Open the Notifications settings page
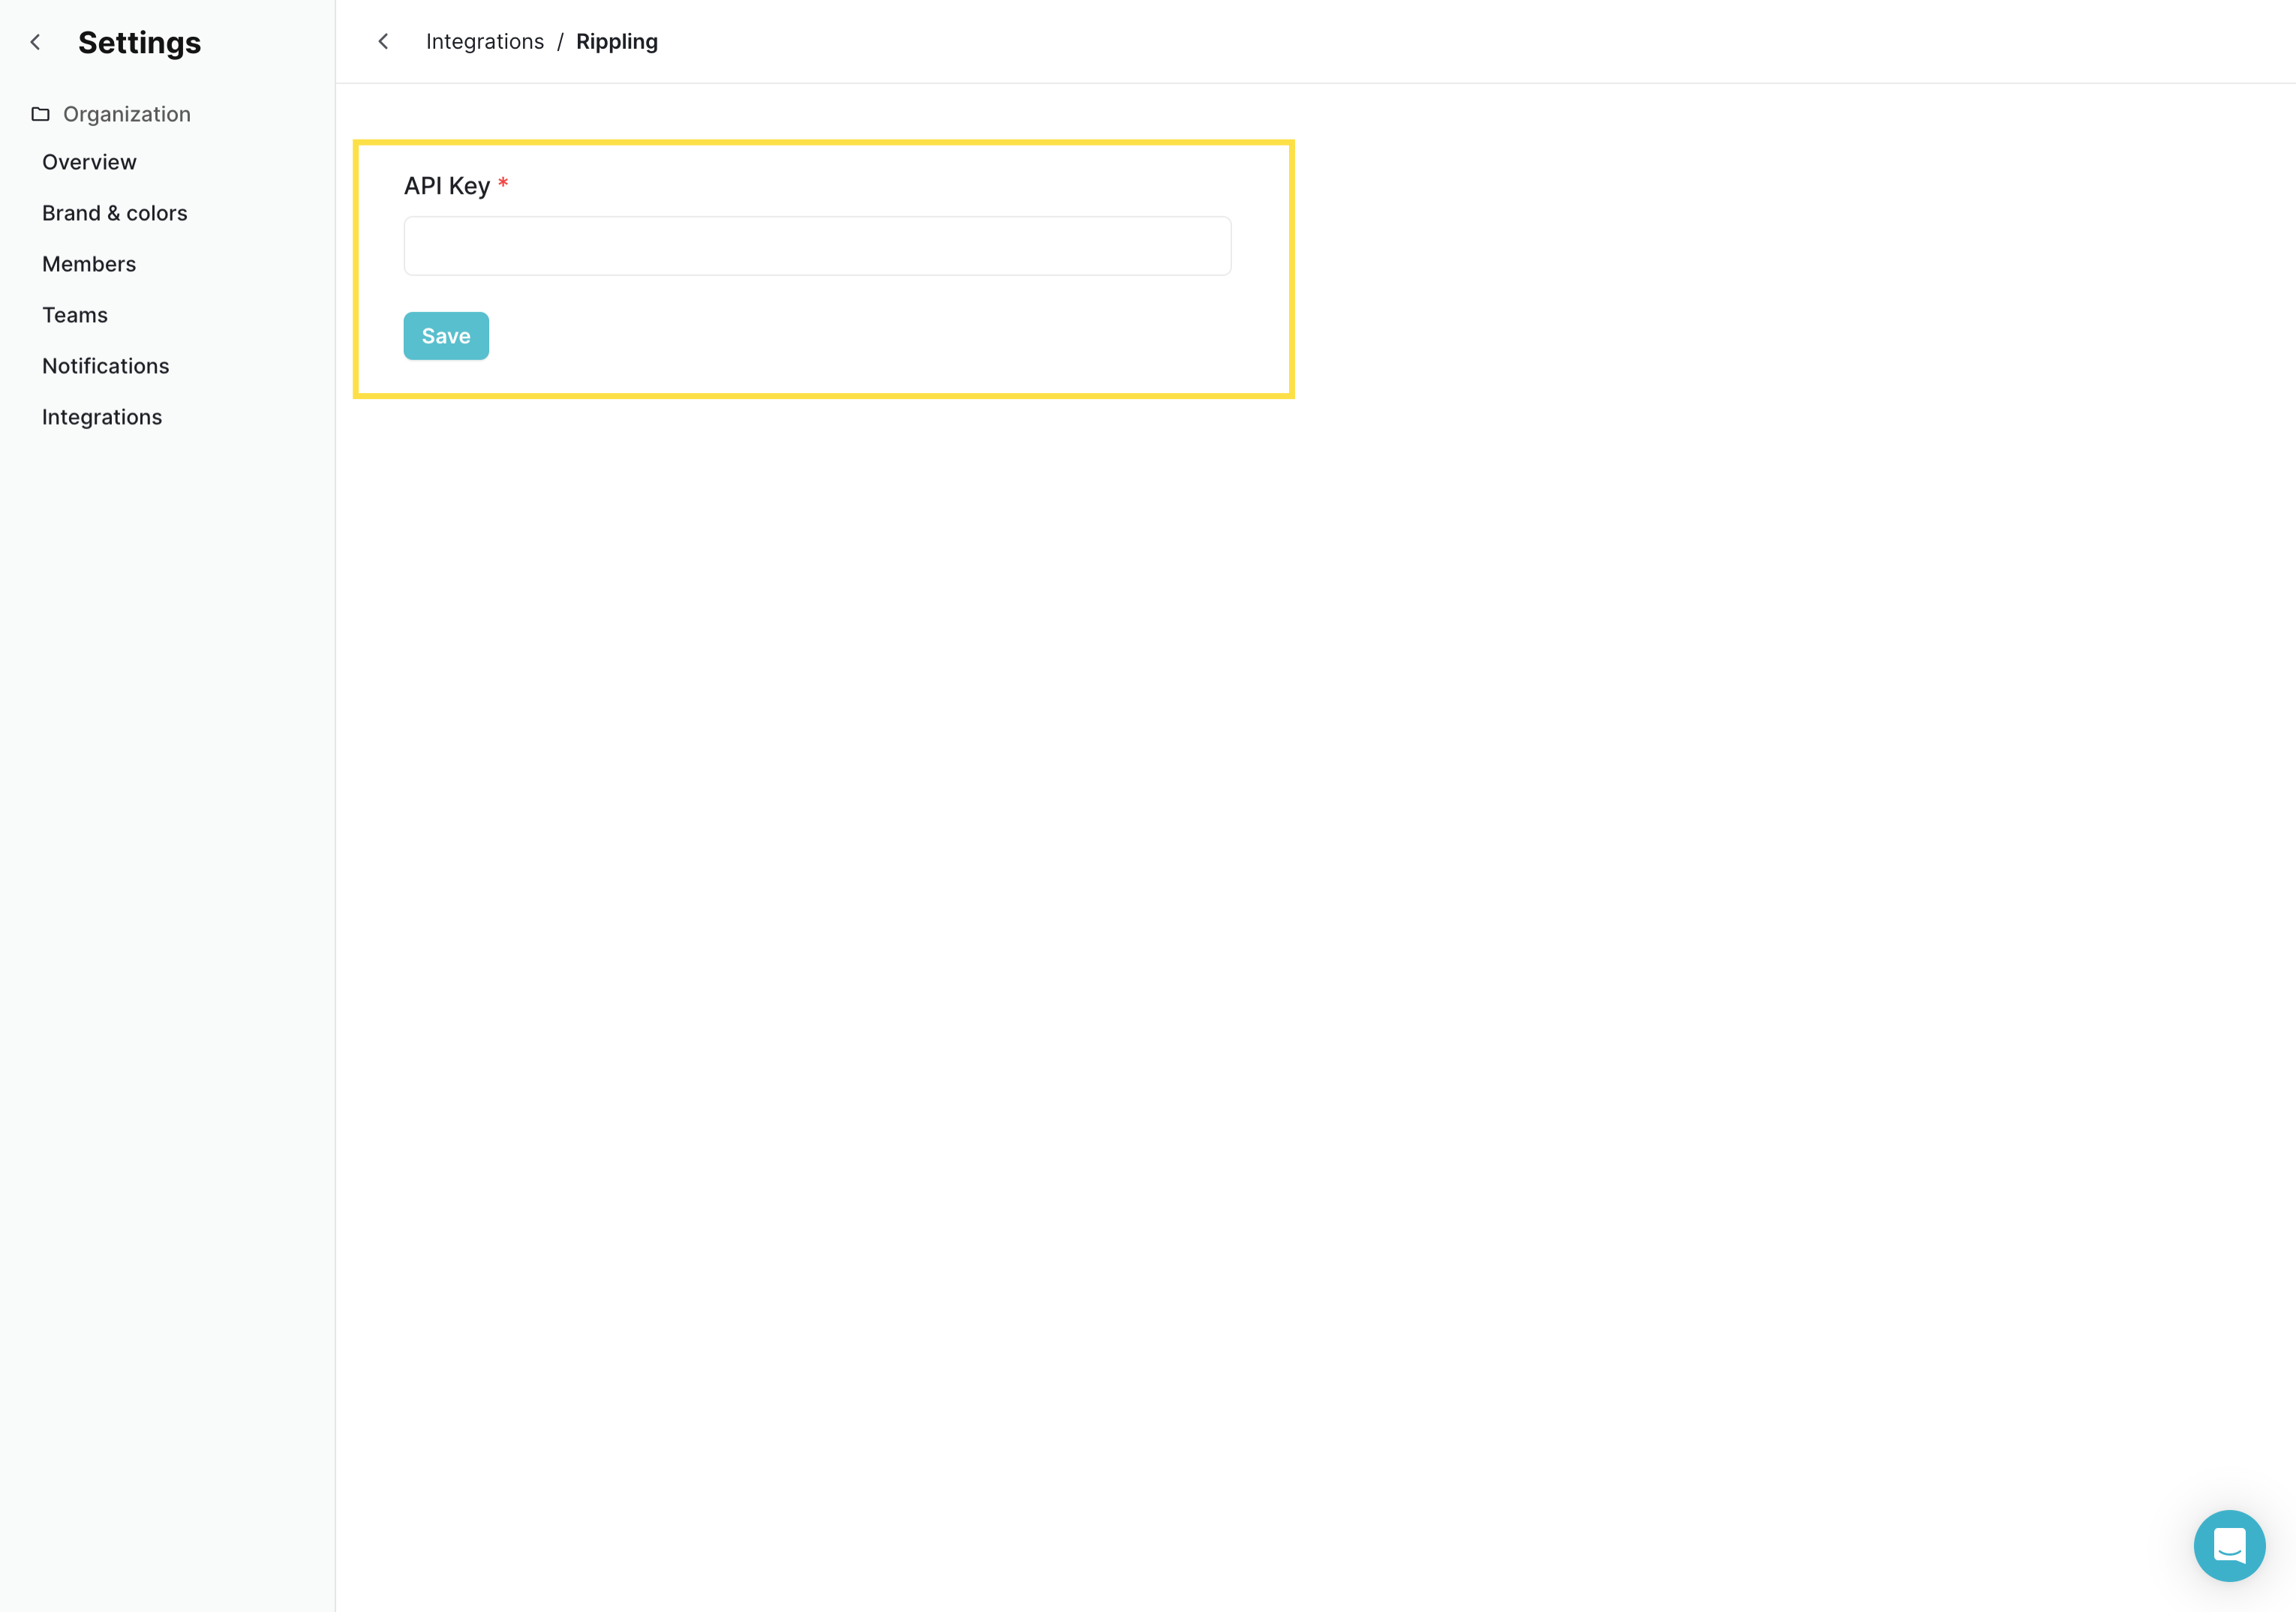This screenshot has height=1612, width=2296. [105, 365]
